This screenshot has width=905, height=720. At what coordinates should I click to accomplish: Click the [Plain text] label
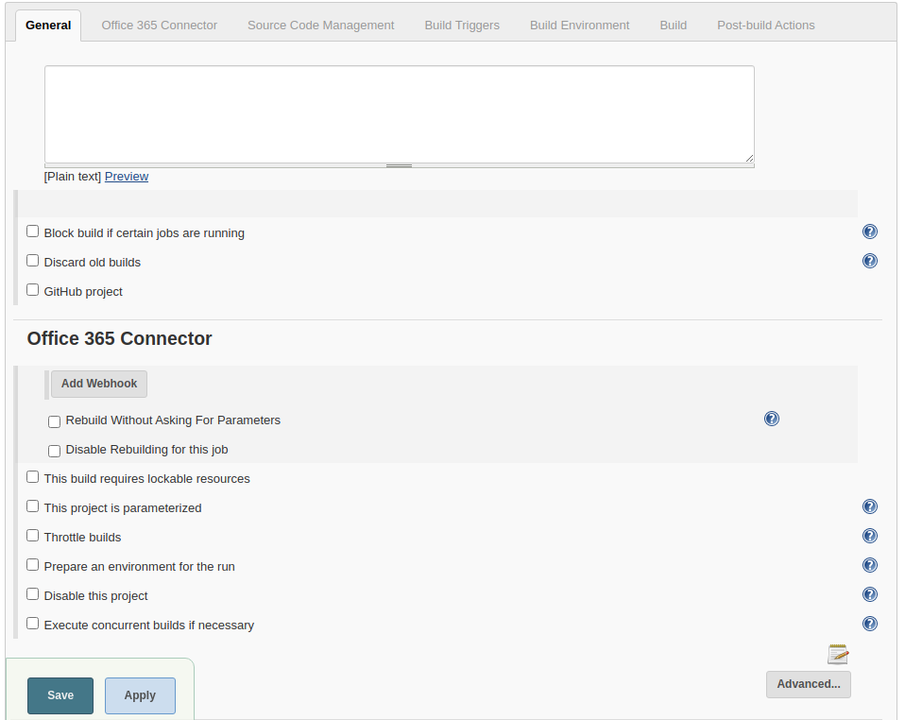click(x=73, y=177)
